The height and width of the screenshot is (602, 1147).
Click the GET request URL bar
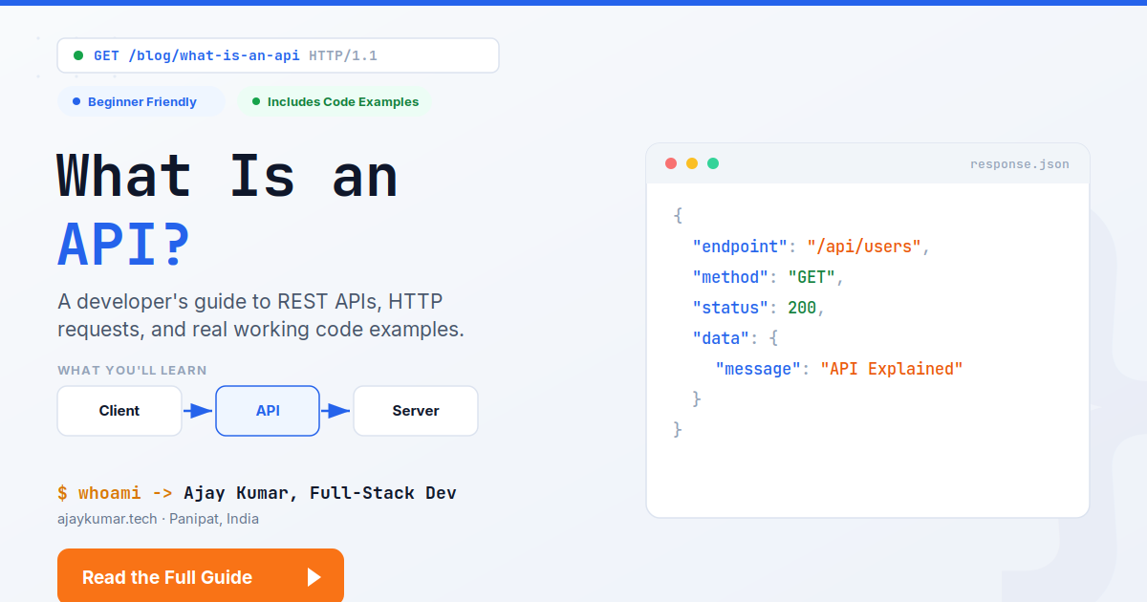[x=278, y=55]
